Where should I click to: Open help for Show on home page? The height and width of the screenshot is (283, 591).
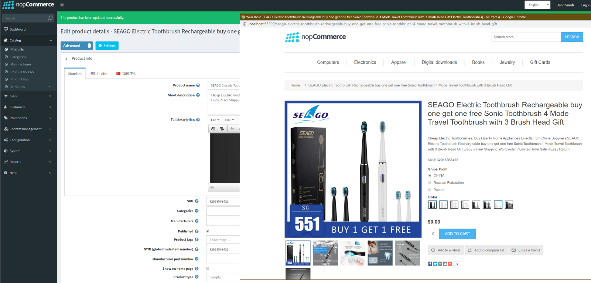tap(197, 269)
